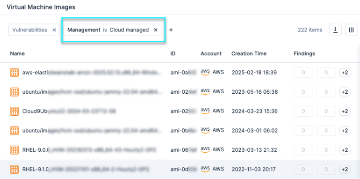Image resolution: width=360 pixels, height=179 pixels.
Task: Sort by Findings column header
Action: pos(304,53)
